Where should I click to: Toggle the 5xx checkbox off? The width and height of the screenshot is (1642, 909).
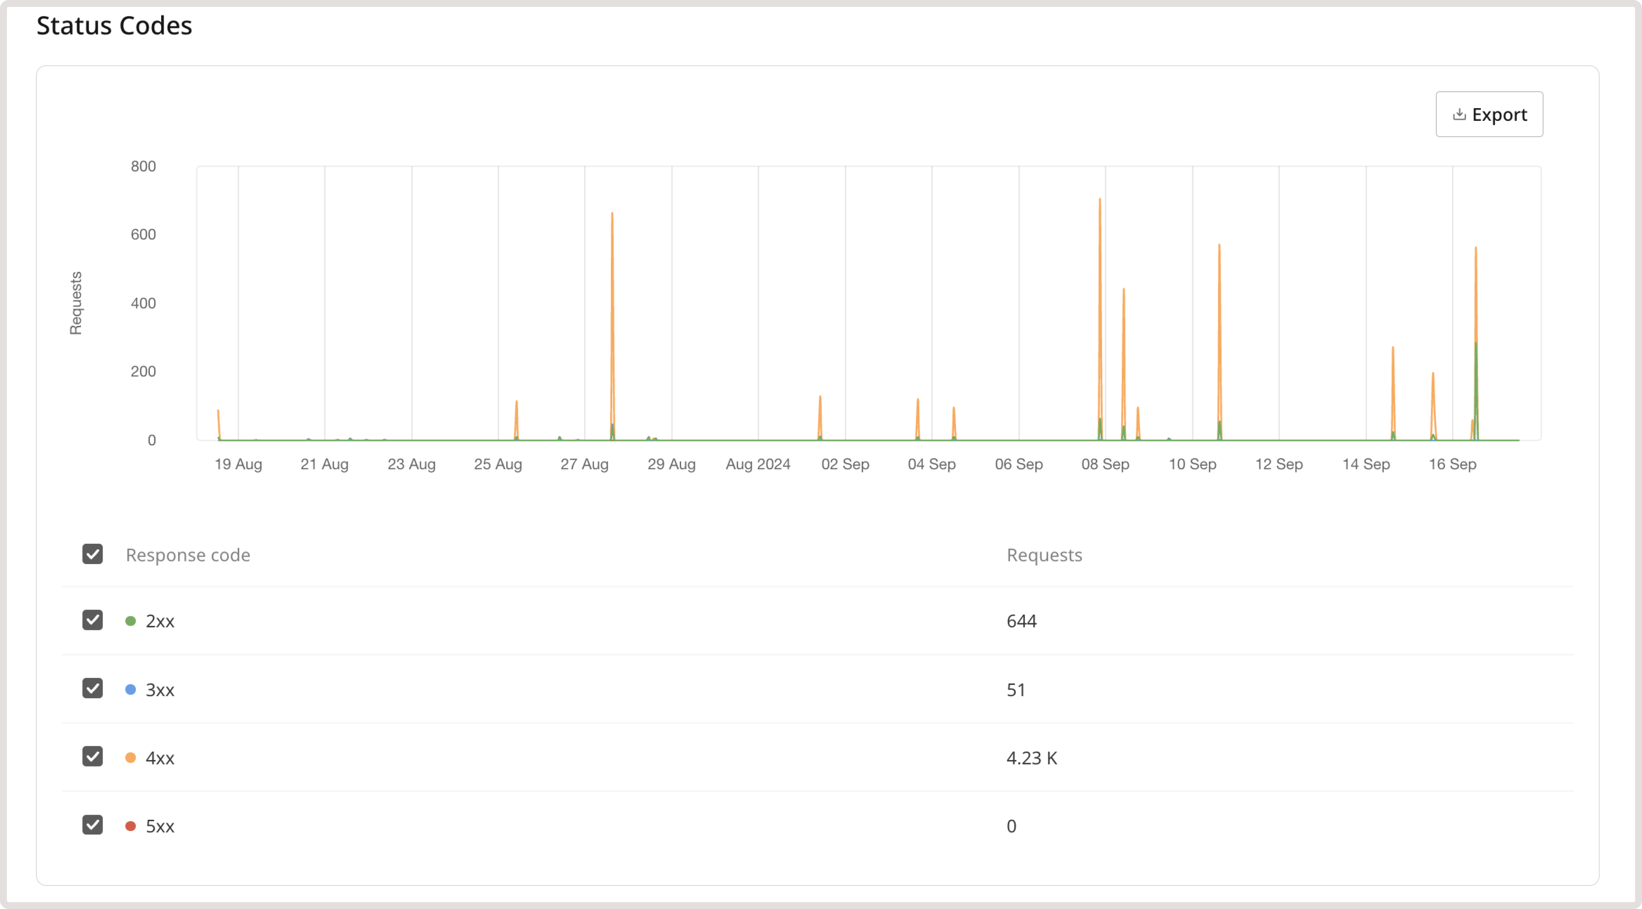coord(93,825)
